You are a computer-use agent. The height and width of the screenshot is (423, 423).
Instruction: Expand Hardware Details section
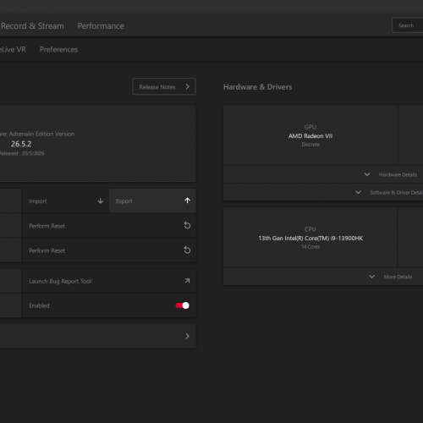[390, 174]
